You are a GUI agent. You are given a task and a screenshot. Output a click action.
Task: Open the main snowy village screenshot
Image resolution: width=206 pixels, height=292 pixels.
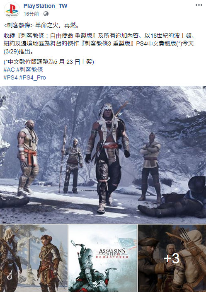click(103, 154)
